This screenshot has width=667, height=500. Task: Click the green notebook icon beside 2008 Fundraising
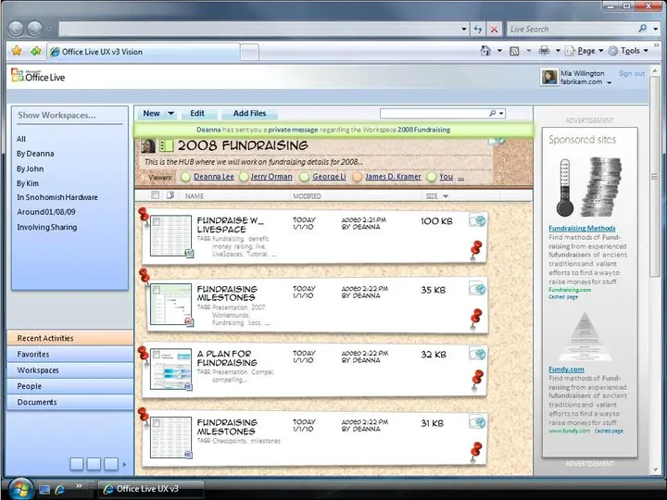click(167, 145)
